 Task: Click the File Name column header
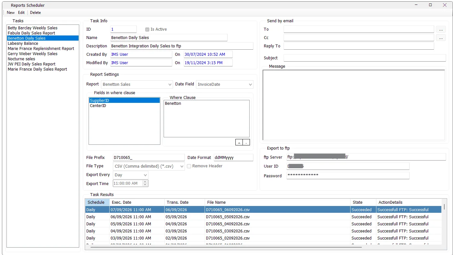pos(278,202)
